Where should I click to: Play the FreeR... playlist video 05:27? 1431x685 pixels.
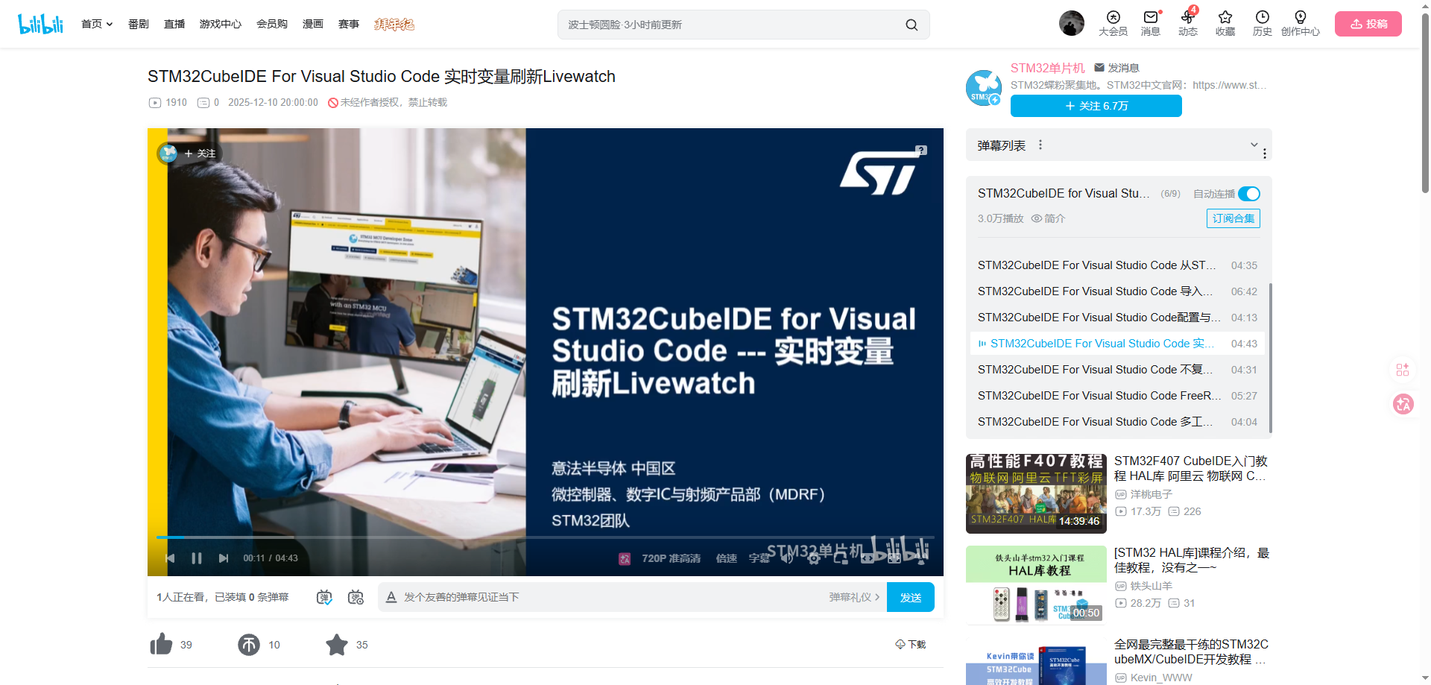pyautogui.click(x=1117, y=396)
